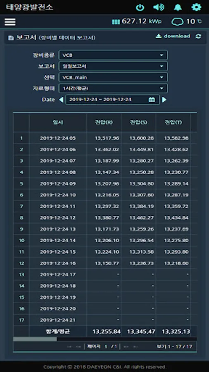Click the download link
The image size is (209, 372).
click(173, 36)
